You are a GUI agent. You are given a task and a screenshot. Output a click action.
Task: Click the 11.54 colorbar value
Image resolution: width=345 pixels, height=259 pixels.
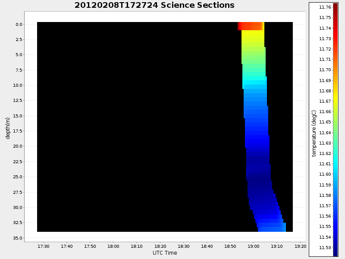pos(325,237)
